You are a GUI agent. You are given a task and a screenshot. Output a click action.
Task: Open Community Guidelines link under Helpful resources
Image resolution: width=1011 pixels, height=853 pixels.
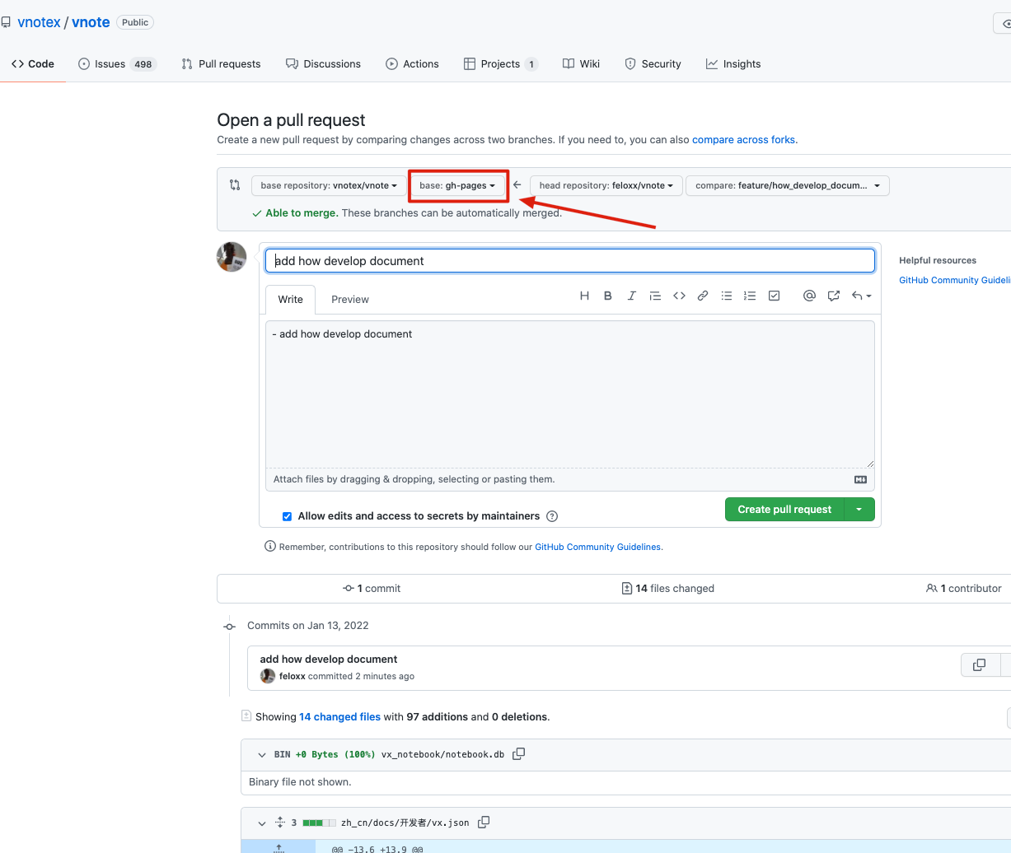(x=954, y=280)
